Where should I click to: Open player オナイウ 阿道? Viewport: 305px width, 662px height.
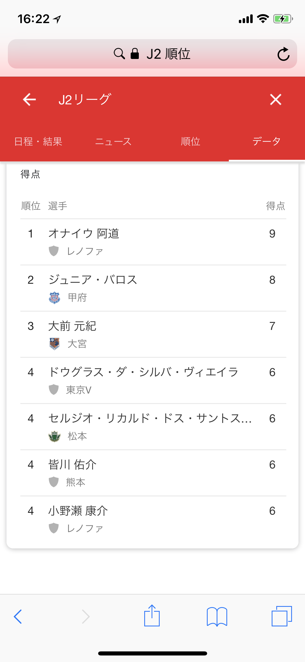pyautogui.click(x=84, y=234)
